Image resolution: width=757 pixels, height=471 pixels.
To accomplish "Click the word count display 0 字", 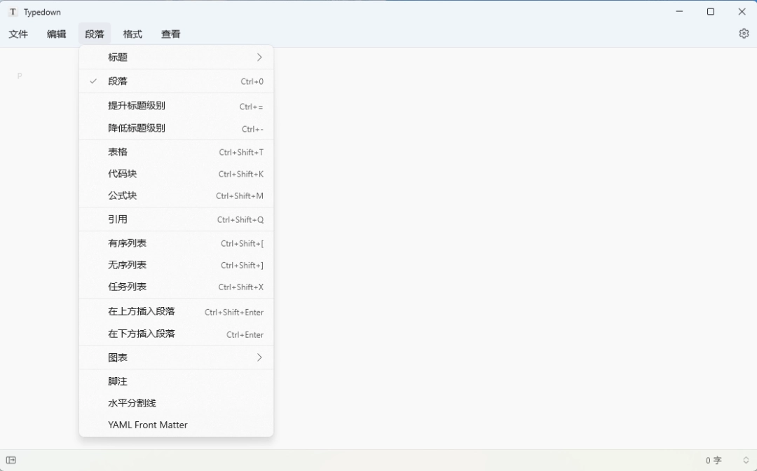I will [712, 460].
